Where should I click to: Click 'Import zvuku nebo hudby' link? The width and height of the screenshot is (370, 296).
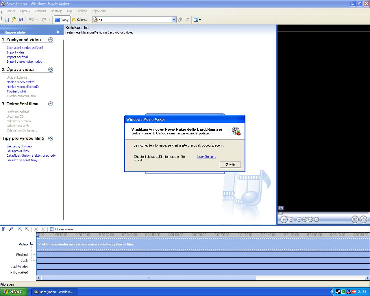click(25, 62)
